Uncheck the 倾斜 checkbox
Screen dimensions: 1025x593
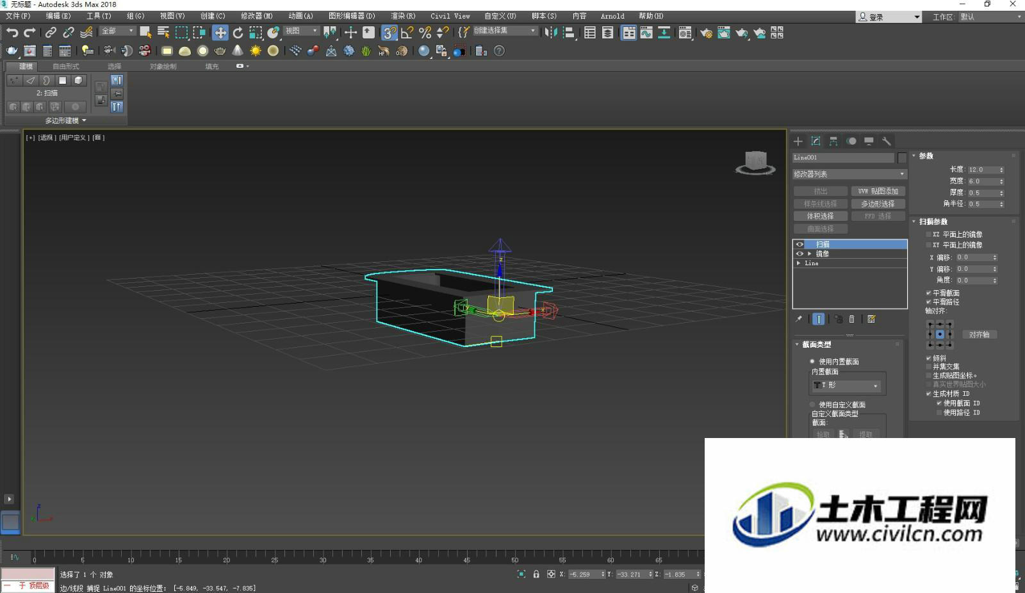click(928, 358)
